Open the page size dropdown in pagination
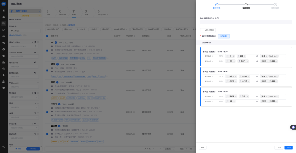This screenshot has width=296, height=153. [169, 149]
